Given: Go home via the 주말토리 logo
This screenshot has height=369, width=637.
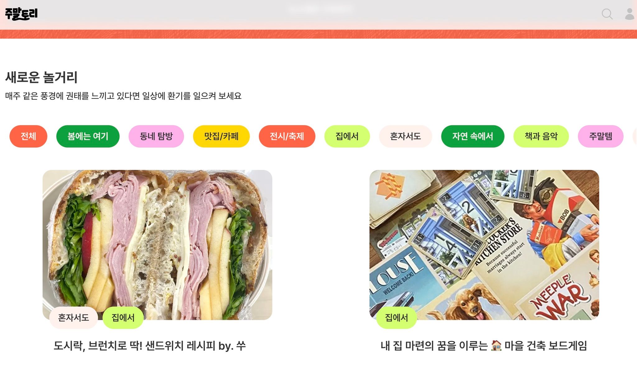Looking at the screenshot, I should [21, 14].
